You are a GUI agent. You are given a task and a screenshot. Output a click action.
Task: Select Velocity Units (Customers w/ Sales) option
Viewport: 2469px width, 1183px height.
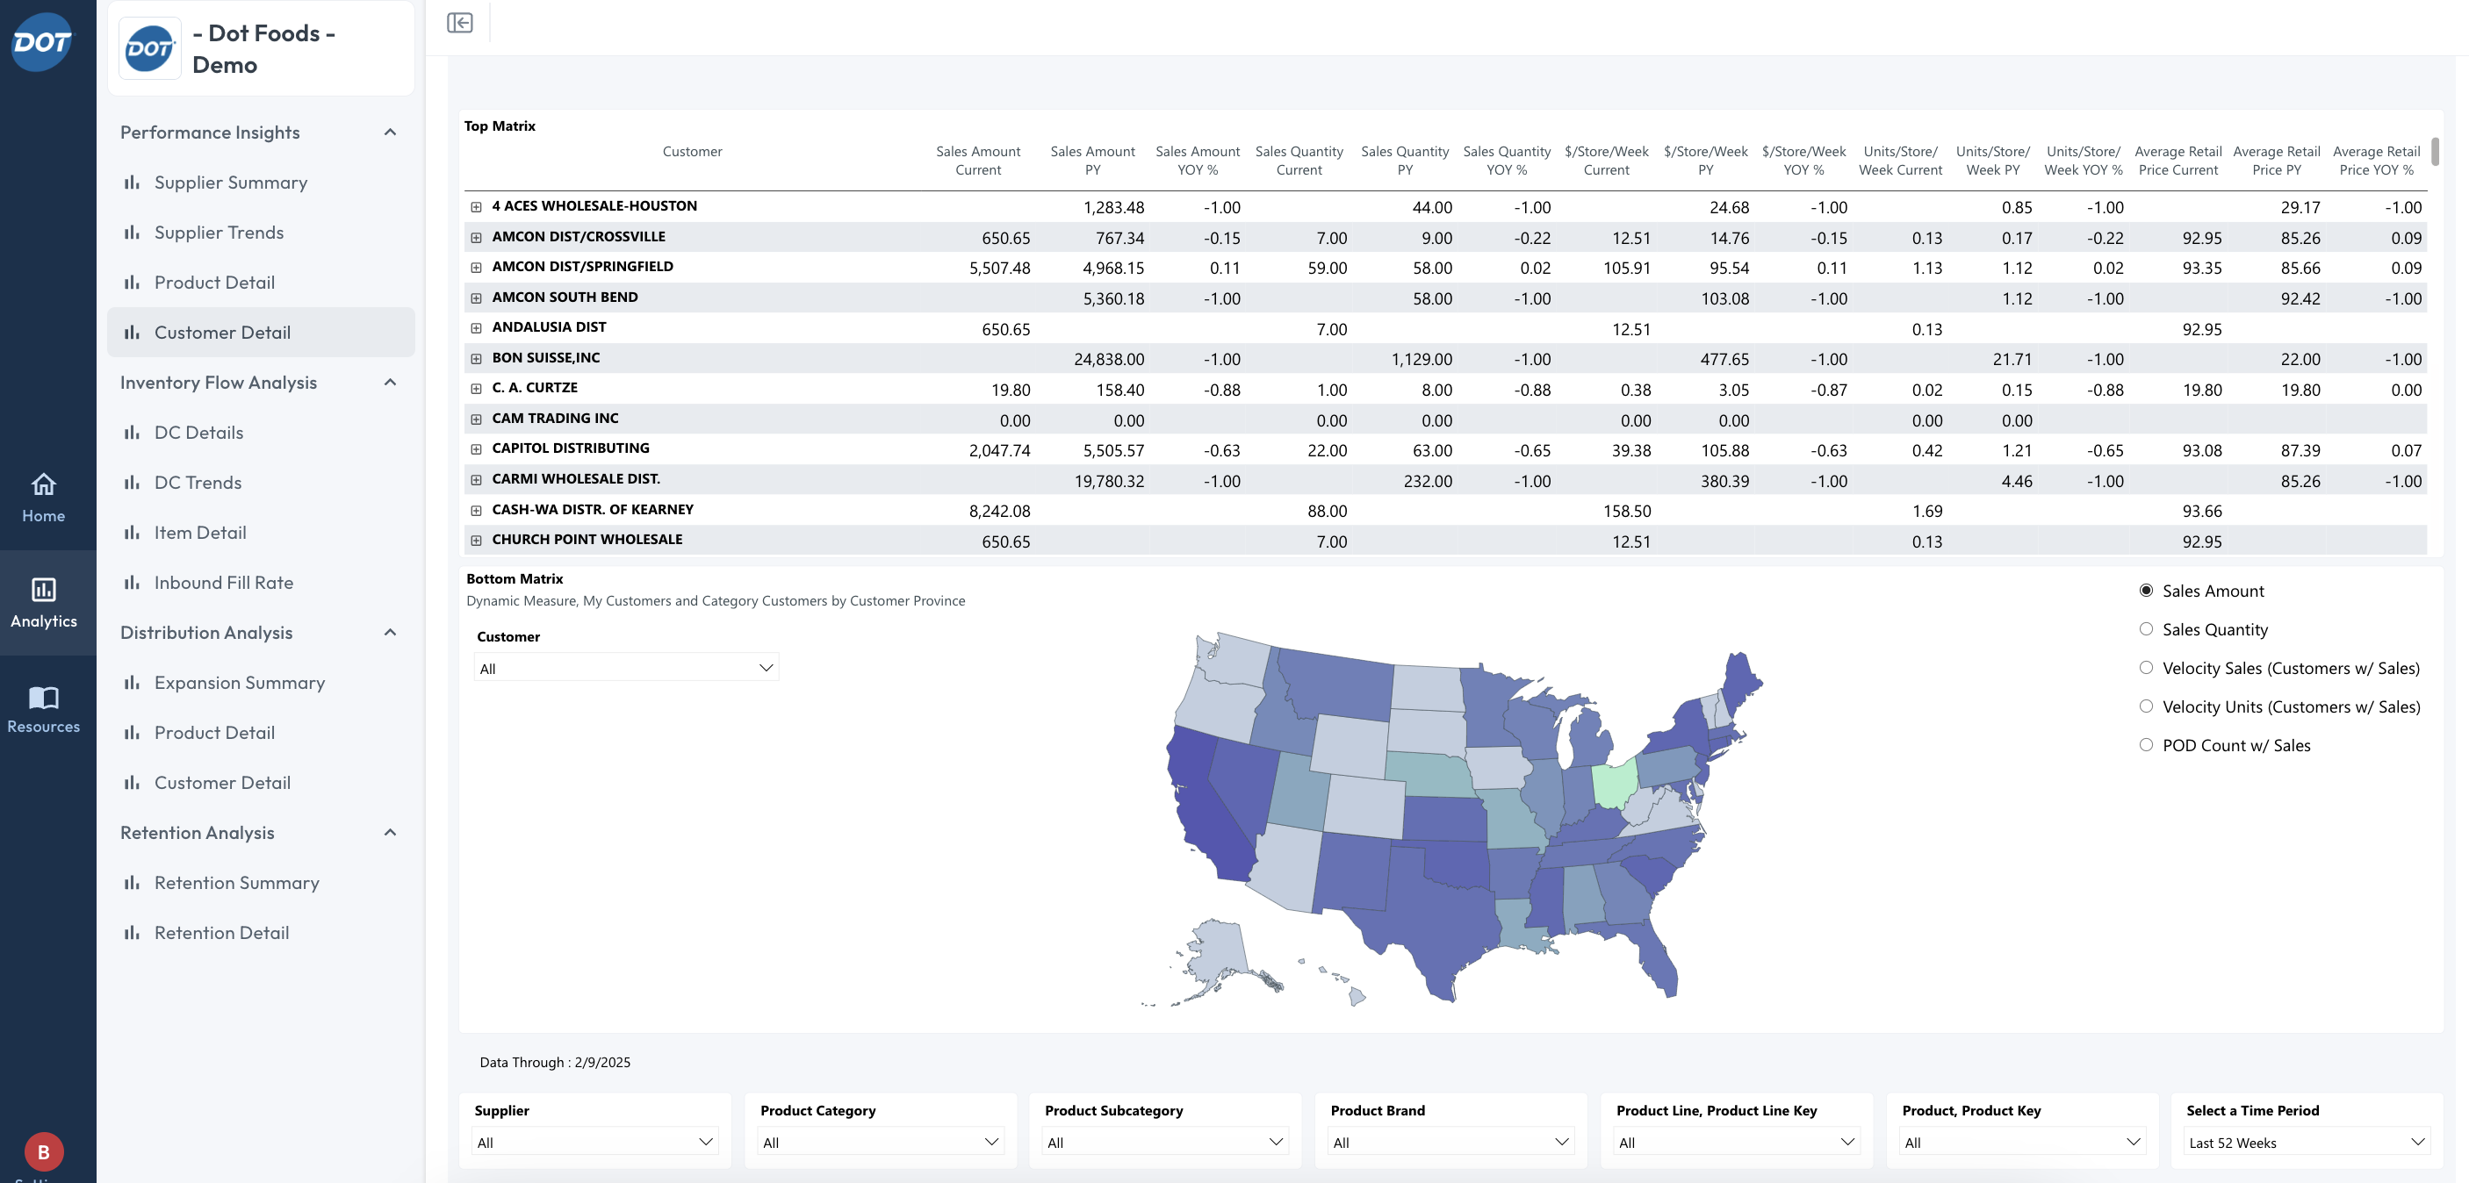coord(2146,707)
